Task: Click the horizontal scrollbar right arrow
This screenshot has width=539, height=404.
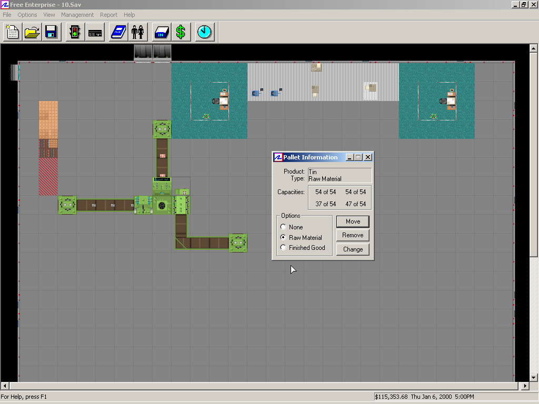Action: (524, 386)
